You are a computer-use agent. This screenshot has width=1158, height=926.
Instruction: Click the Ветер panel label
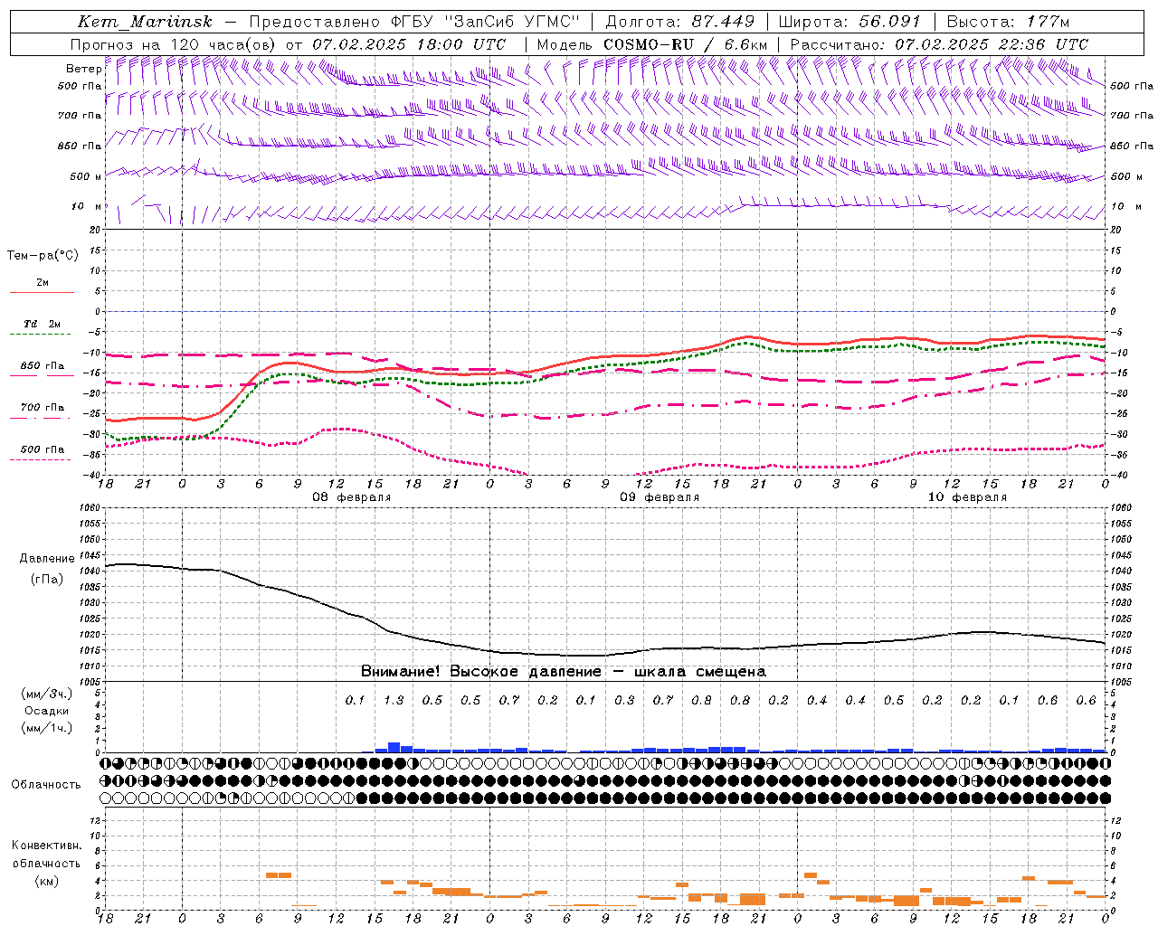pos(83,69)
